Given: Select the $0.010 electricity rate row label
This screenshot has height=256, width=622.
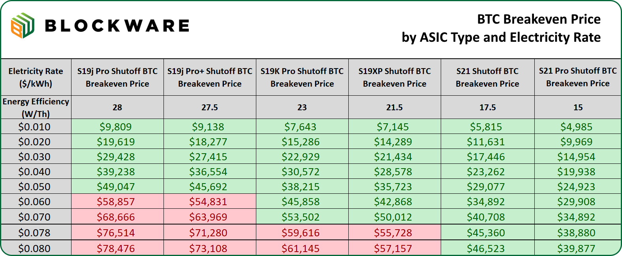Looking at the screenshot, I should coord(34,127).
